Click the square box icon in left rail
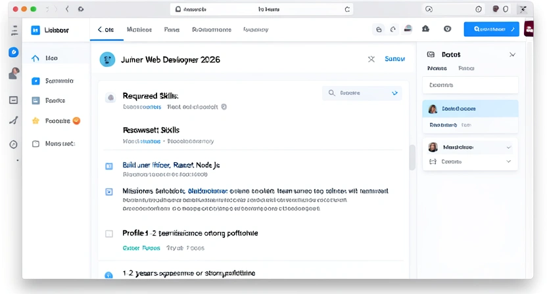The width and height of the screenshot is (547, 294). pos(14,100)
